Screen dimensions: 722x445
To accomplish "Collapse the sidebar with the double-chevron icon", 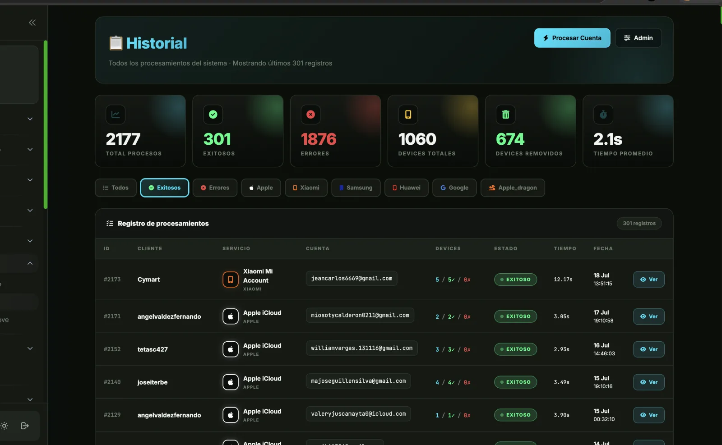I will coord(32,23).
